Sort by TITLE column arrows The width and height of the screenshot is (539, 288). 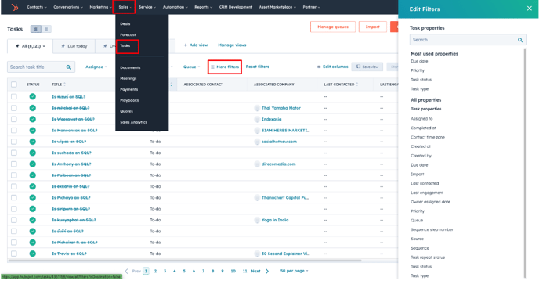[x=64, y=85]
